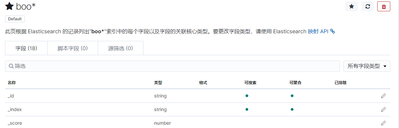Edit the _score field pencil icon
The height and width of the screenshot is (128, 399).
pos(384,123)
